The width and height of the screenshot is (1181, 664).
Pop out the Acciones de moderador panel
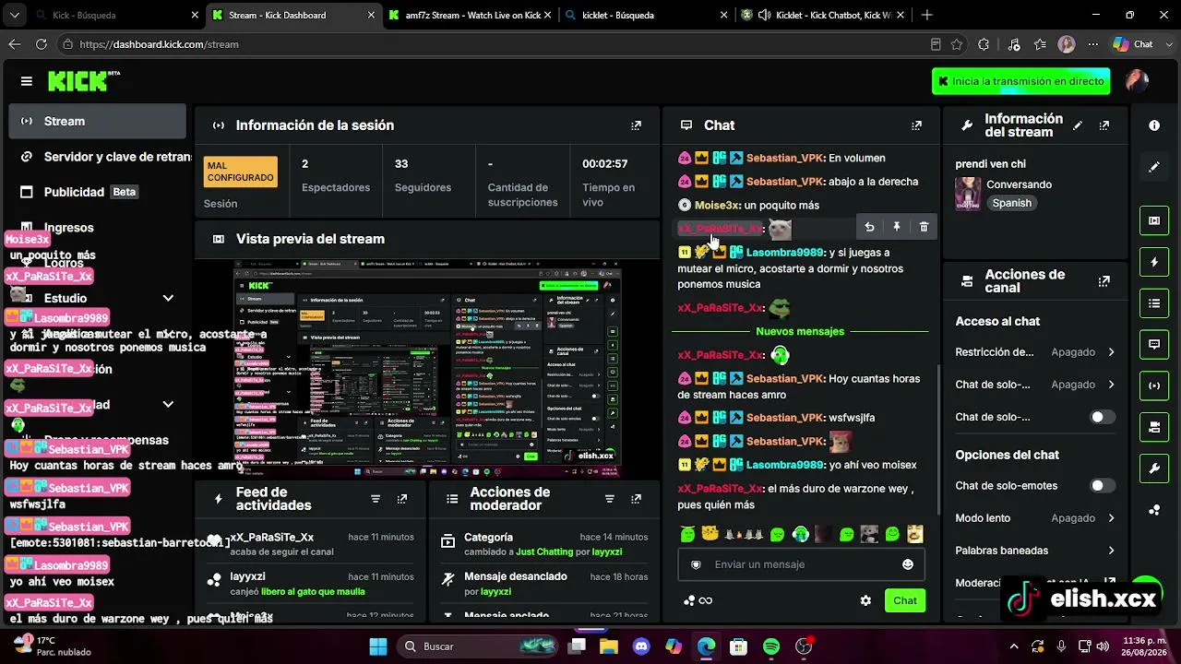tap(636, 499)
